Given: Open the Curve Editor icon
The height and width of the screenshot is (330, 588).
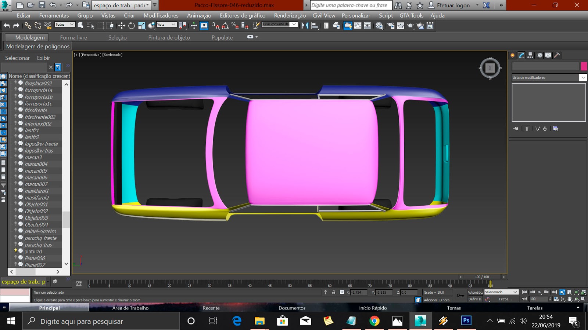Looking at the screenshot, I should tap(358, 26).
